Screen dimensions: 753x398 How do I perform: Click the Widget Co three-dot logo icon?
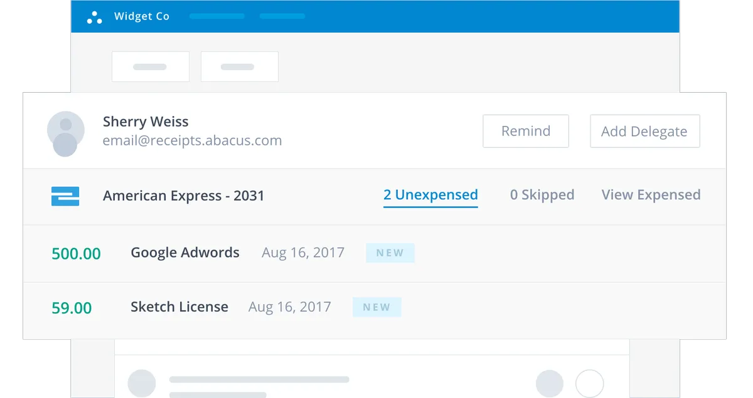tap(94, 18)
